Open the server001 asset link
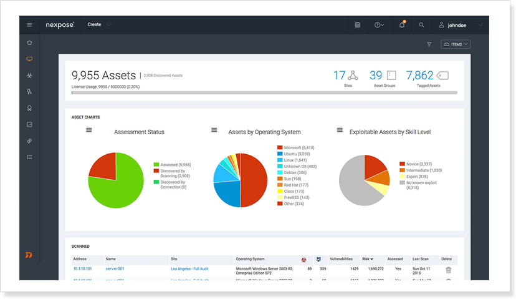This screenshot has height=299, width=516. tap(115, 268)
